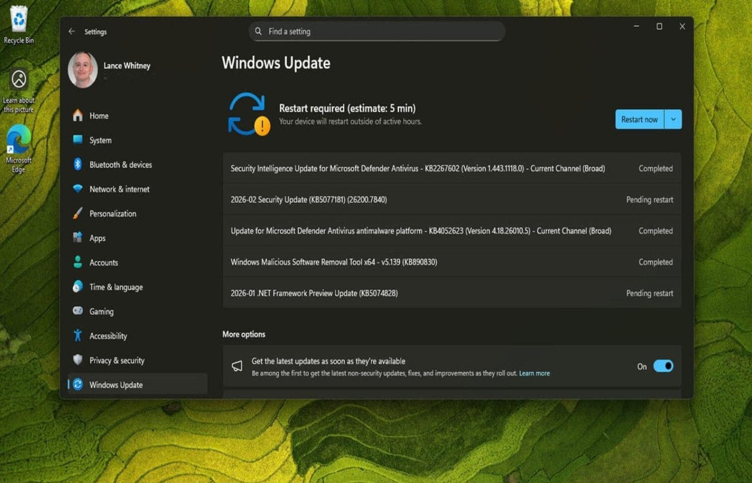This screenshot has height=483, width=752.
Task: Click Pending restart status for KB5074828
Action: pos(649,293)
